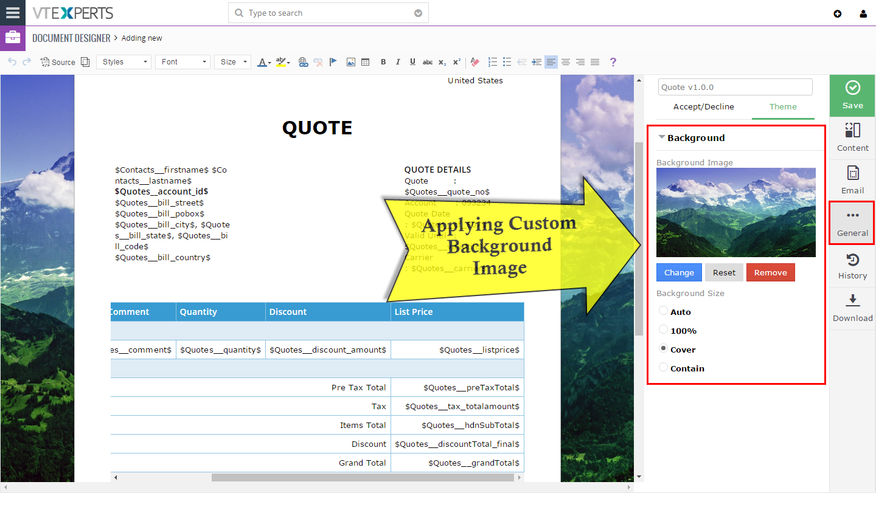Click the green Save button
This screenshot has width=876, height=507.
852,96
